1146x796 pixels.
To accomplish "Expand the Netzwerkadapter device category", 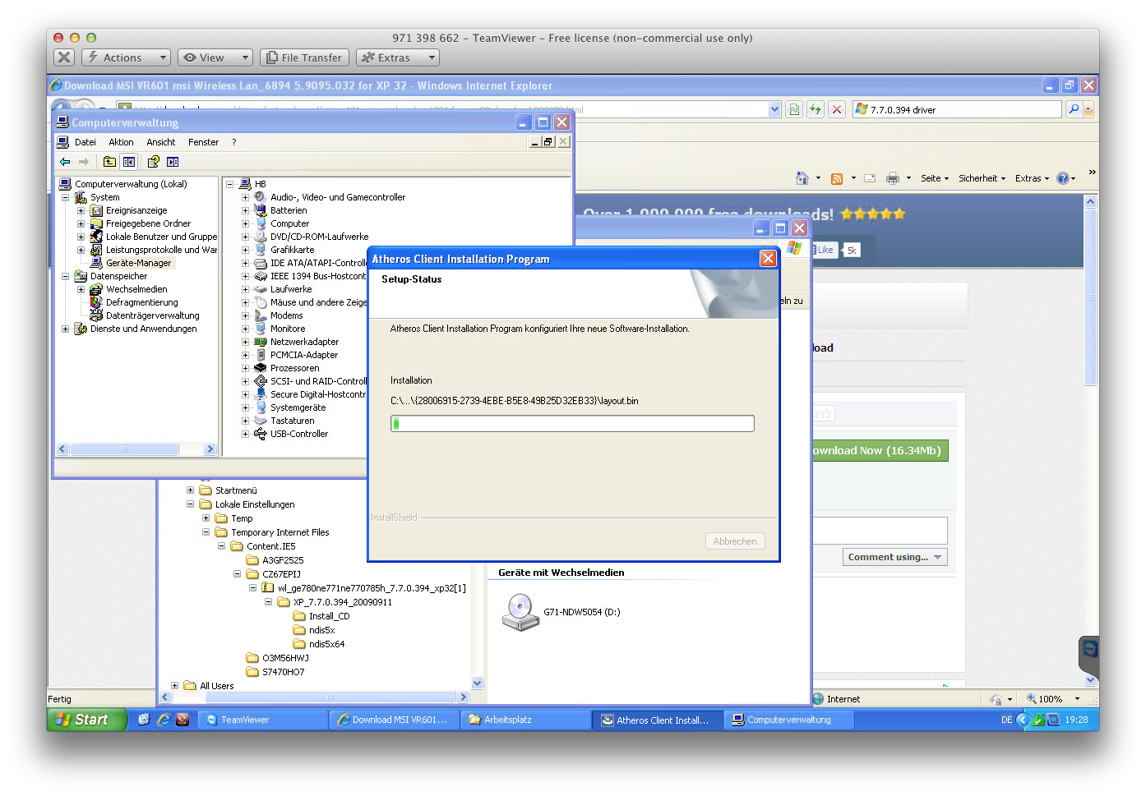I will tap(245, 342).
